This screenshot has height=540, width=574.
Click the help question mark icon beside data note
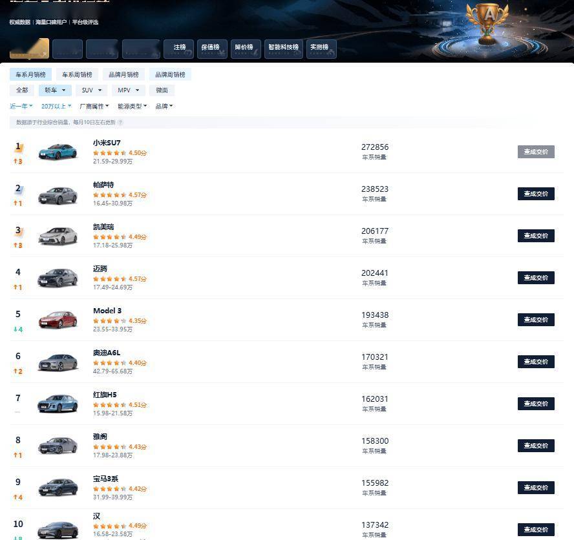(121, 123)
